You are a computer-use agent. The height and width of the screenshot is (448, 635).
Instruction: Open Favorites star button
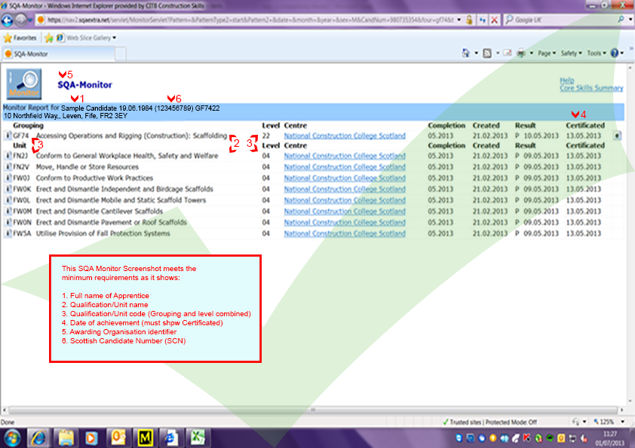click(20, 38)
